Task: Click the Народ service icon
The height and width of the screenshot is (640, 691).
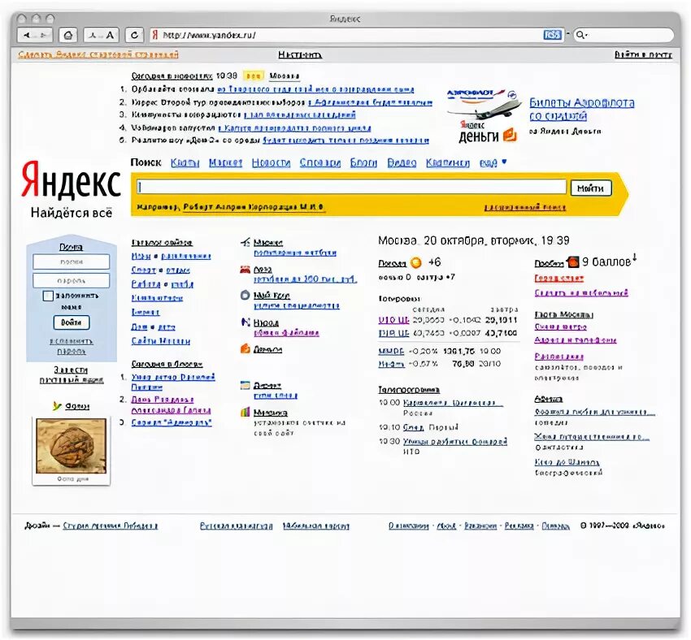Action: pyautogui.click(x=246, y=322)
